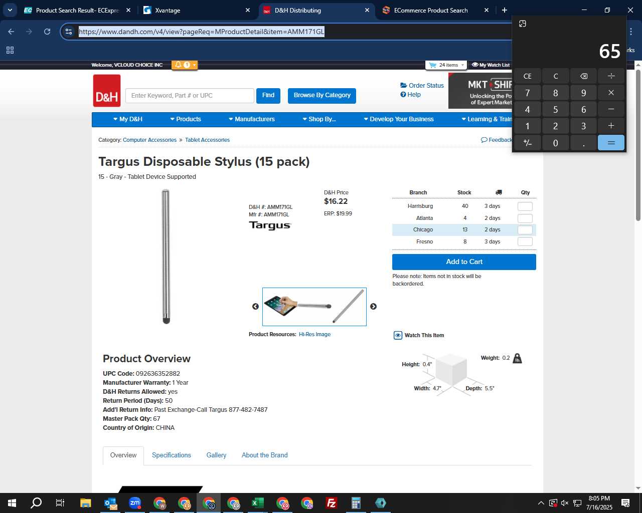
Task: Open FileZilla from the taskbar
Action: click(x=332, y=503)
